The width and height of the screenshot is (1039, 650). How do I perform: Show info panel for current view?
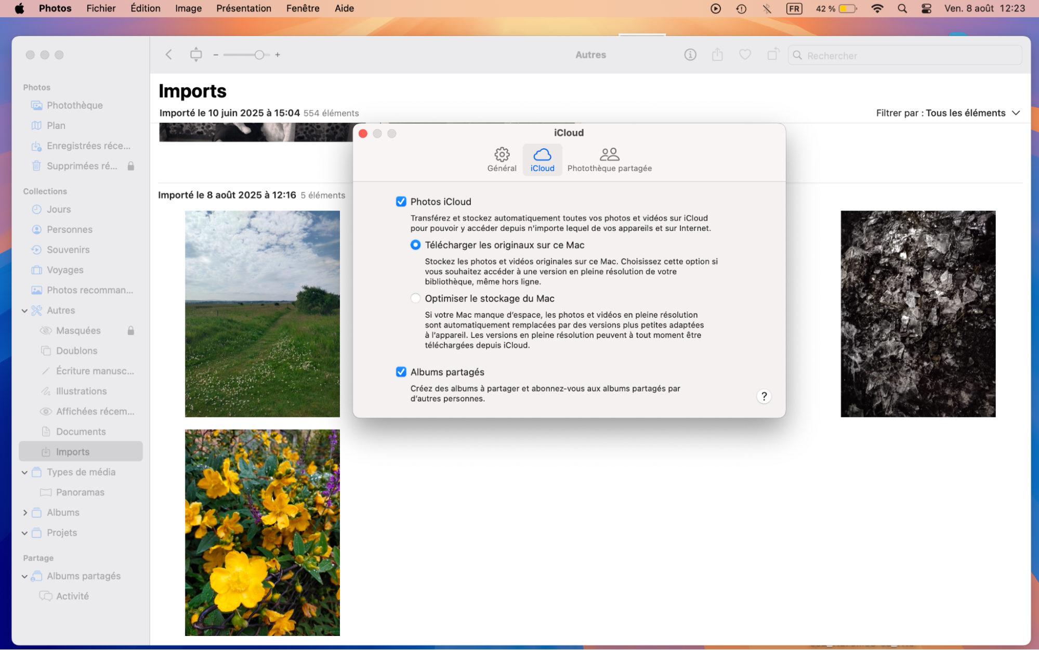690,55
